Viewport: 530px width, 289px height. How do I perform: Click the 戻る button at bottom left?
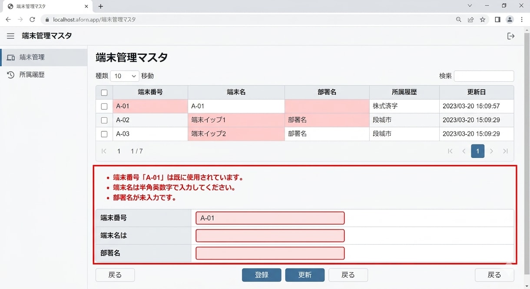tap(115, 275)
